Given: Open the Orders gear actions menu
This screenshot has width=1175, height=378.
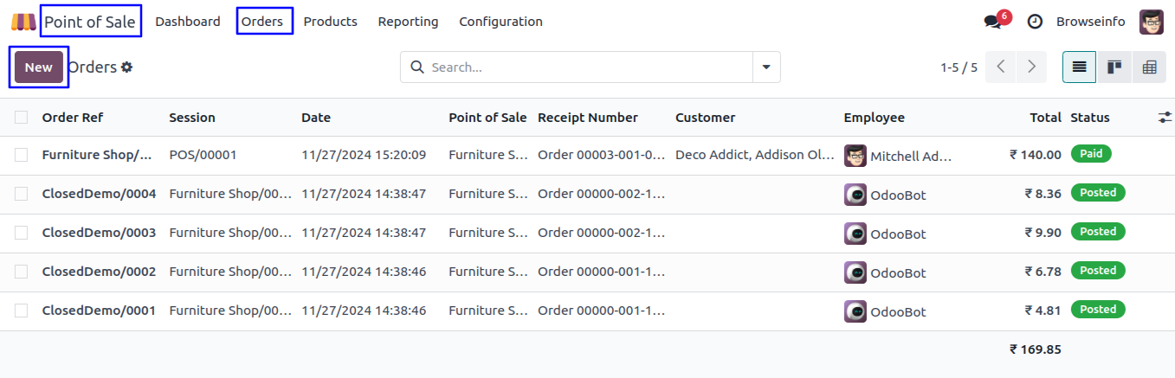Looking at the screenshot, I should tap(126, 67).
